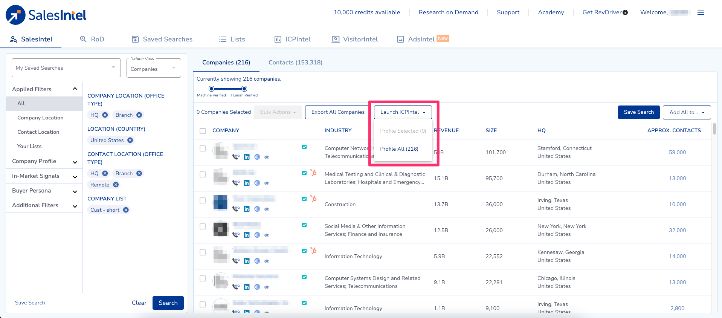Click 59,000 approx contacts link
The image size is (722, 318).
(678, 152)
